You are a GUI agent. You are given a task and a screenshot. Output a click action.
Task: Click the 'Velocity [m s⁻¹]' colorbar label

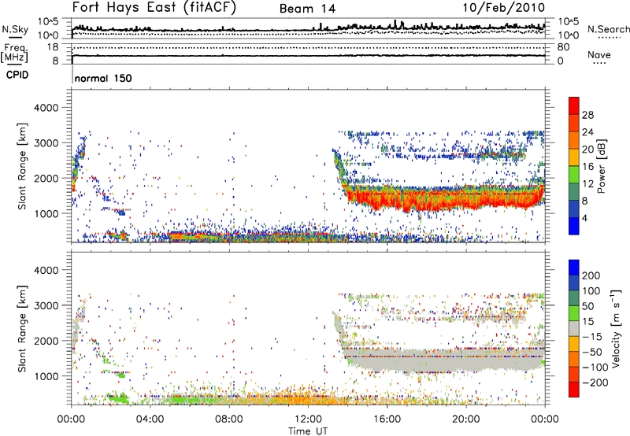tap(616, 328)
